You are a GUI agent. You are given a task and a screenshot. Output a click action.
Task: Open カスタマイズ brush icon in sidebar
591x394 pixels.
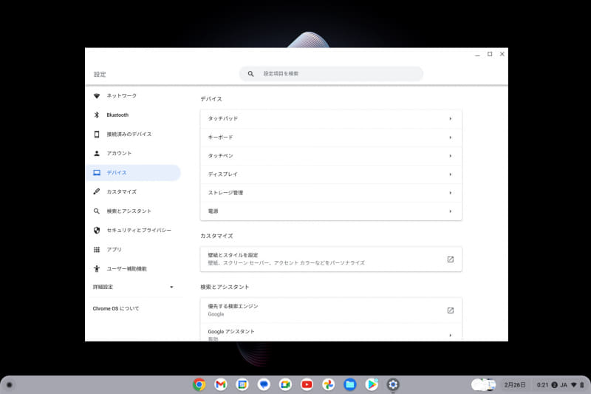(x=97, y=191)
